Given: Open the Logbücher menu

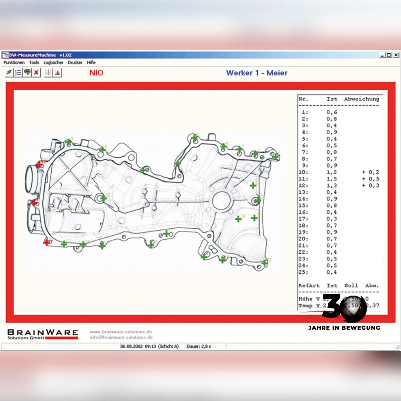Looking at the screenshot, I should click(x=53, y=62).
